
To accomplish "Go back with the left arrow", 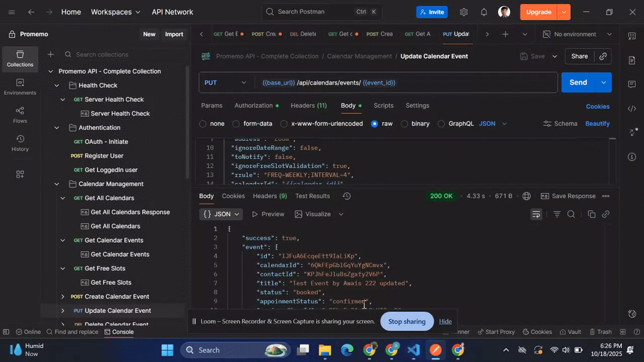I will pyautogui.click(x=31, y=12).
